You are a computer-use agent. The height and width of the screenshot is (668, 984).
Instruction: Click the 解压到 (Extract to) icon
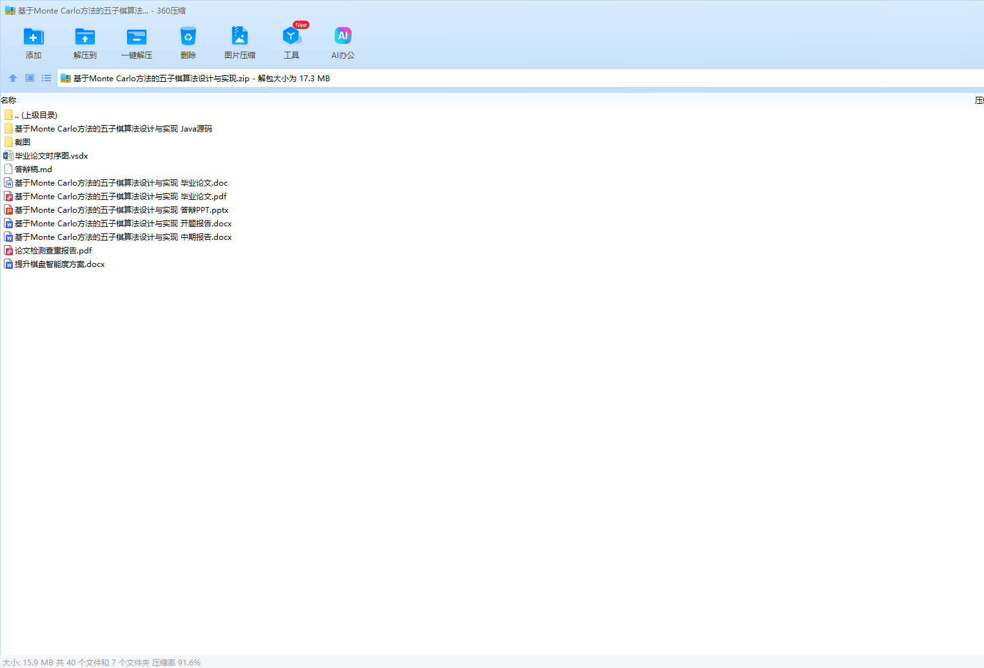[85, 37]
